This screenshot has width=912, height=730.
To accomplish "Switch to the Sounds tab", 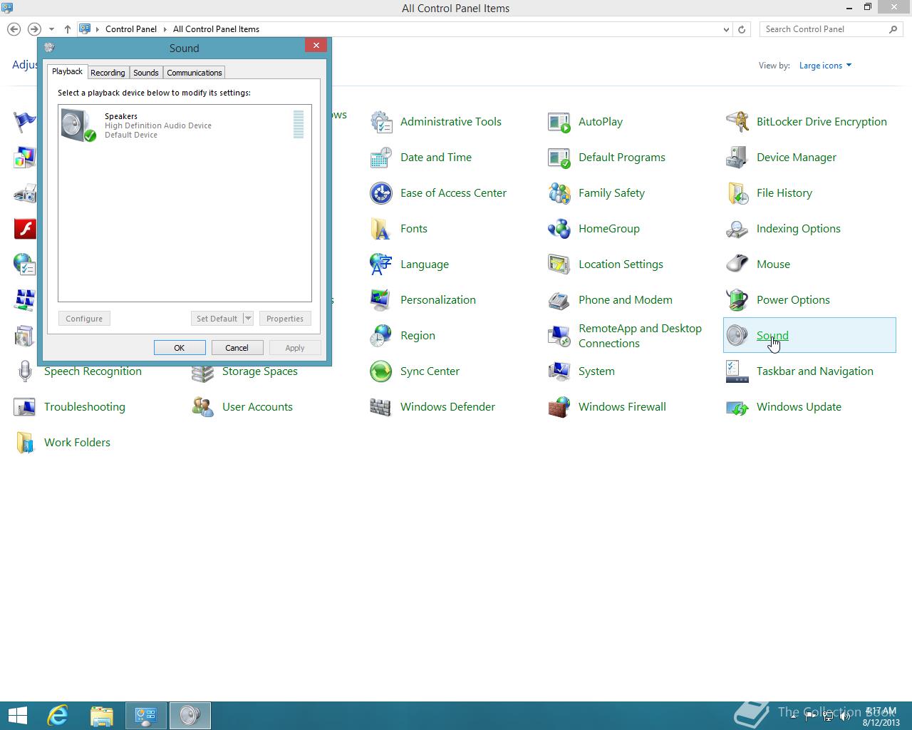I will tap(146, 73).
